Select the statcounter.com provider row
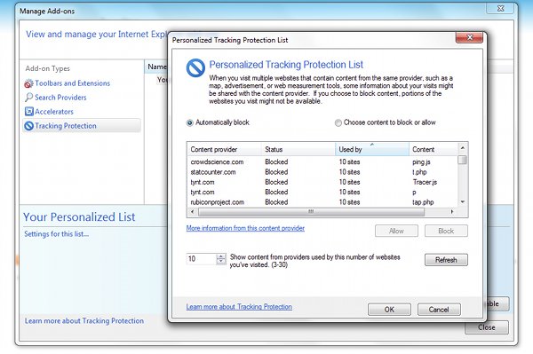This screenshot has height=354, width=533. (322, 172)
